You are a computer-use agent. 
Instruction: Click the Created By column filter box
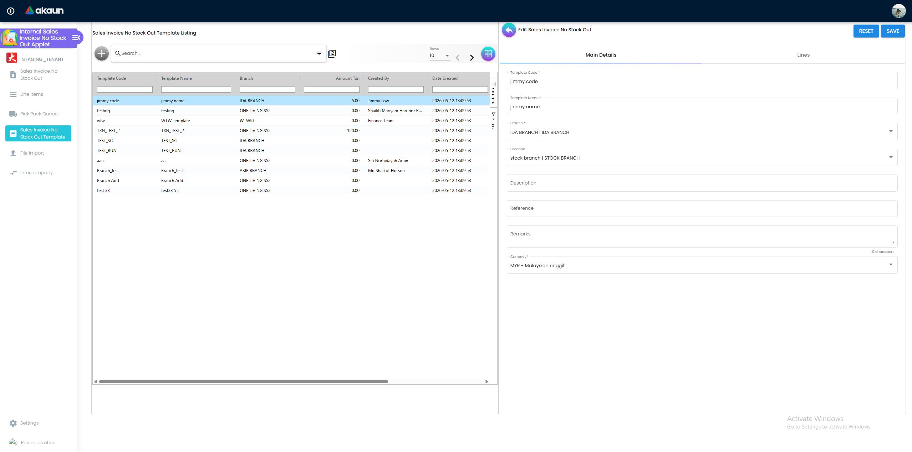396,89
